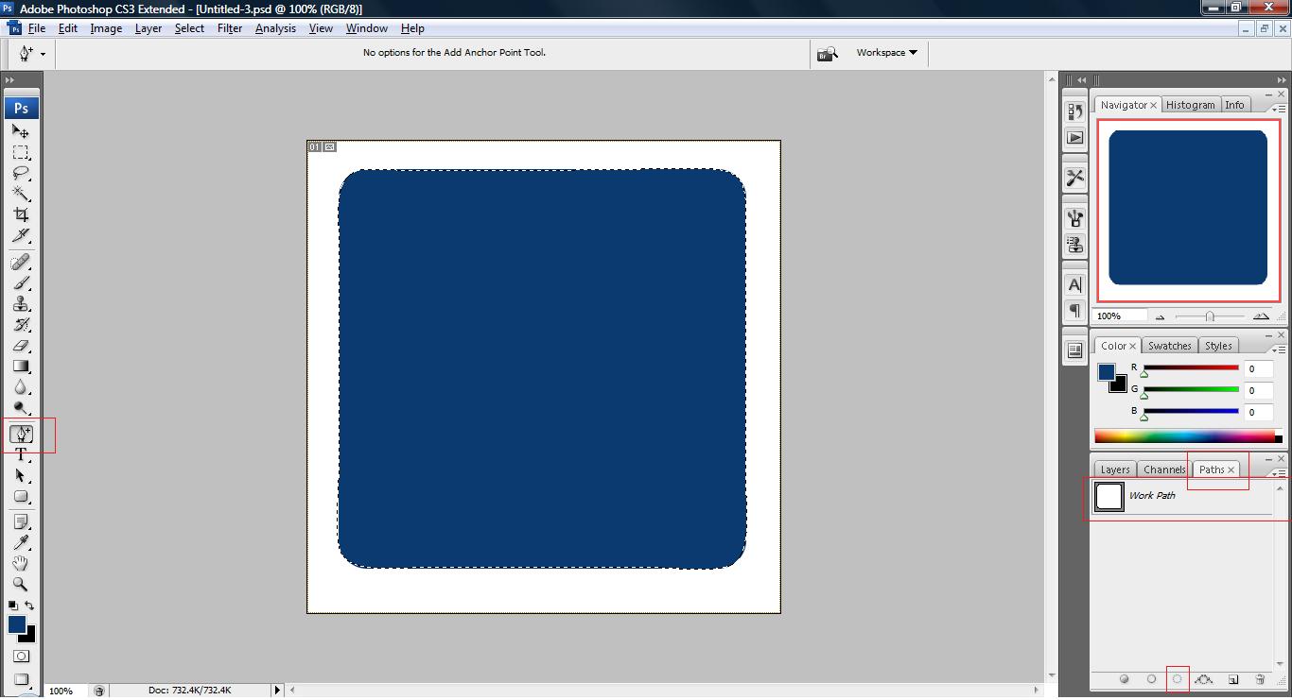Change the screen mode
Screen dimensions: 1292x700
tap(21, 679)
